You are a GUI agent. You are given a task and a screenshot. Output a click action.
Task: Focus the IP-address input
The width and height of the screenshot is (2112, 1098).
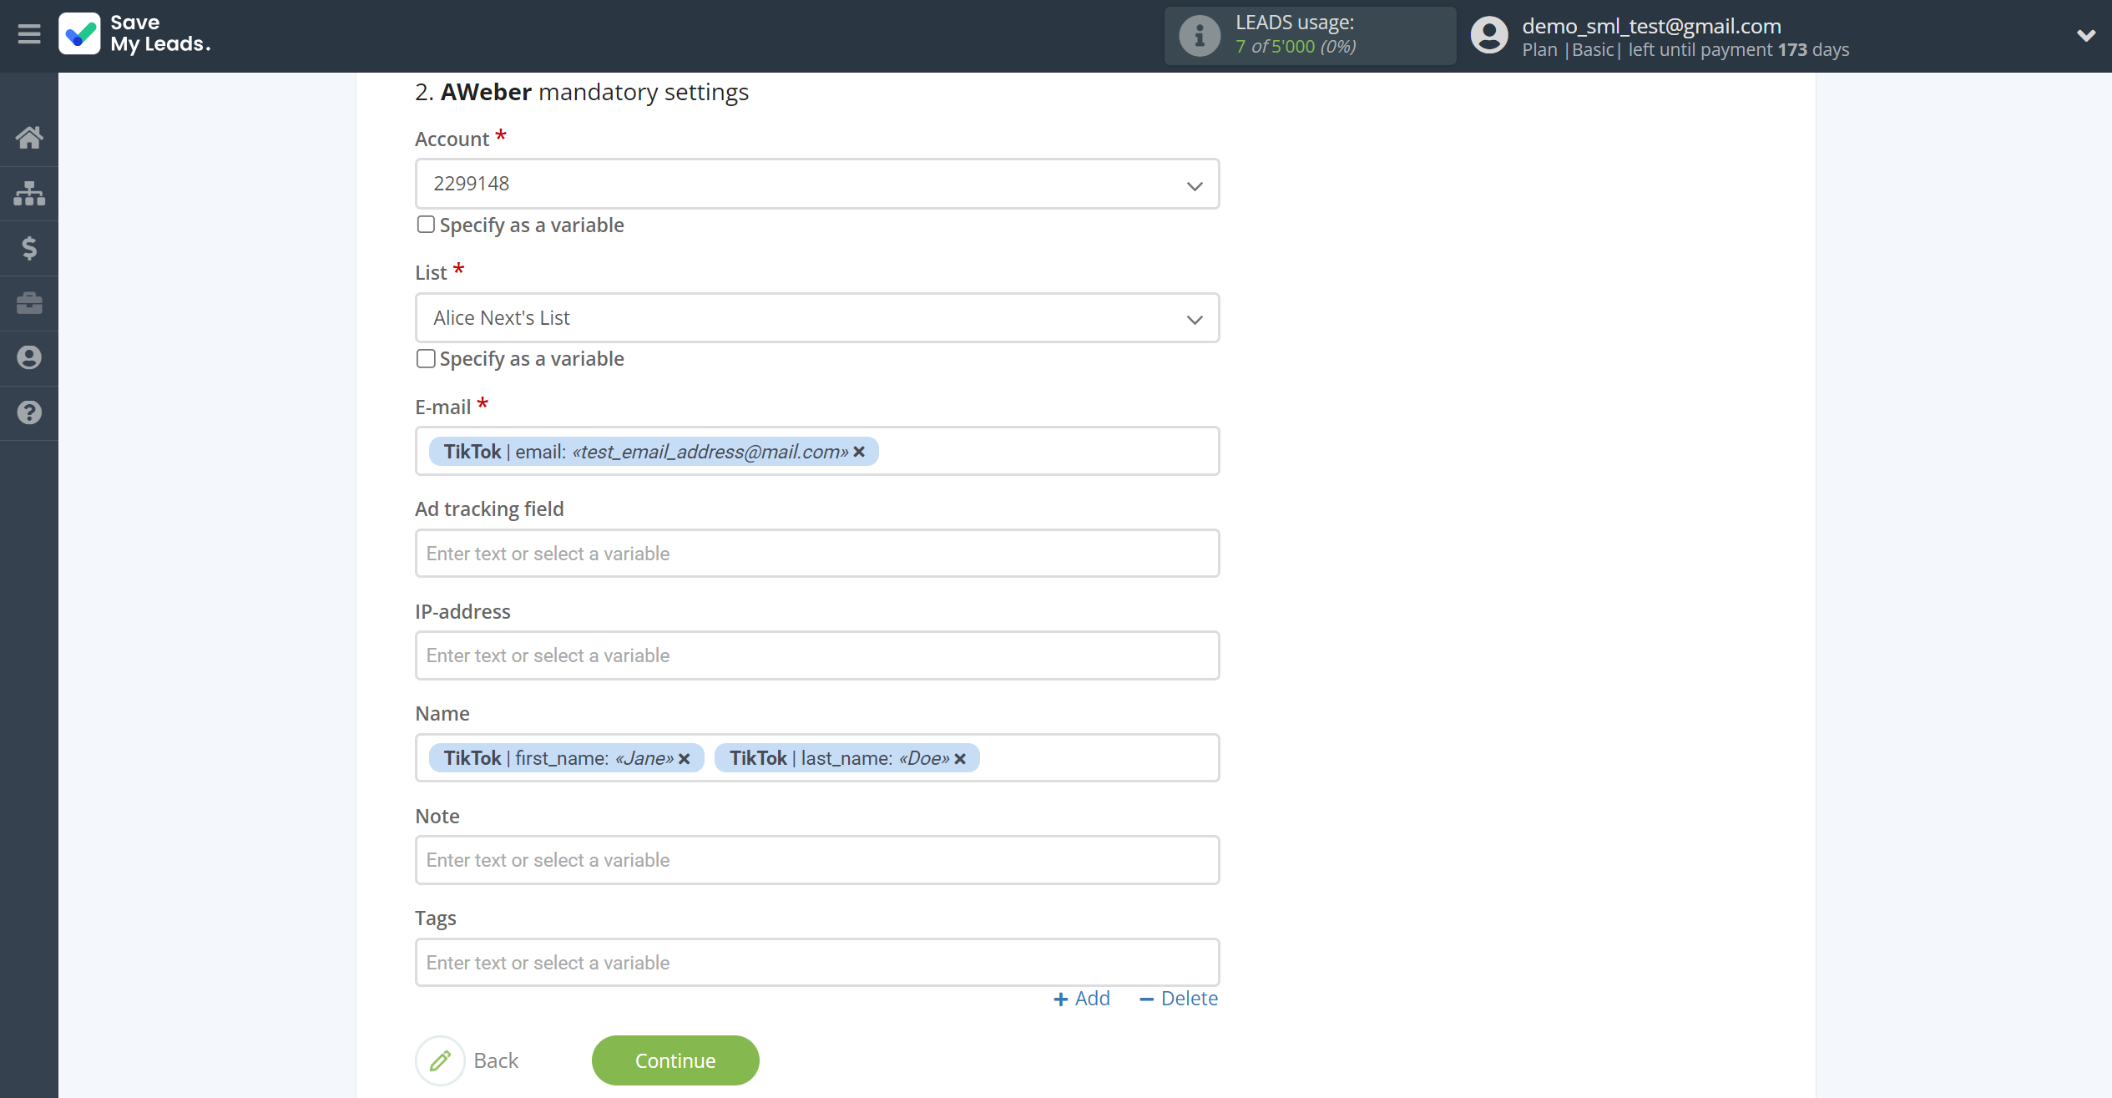(x=817, y=655)
